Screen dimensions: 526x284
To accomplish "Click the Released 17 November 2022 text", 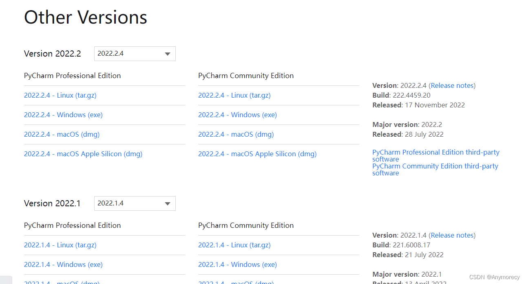I will point(418,105).
